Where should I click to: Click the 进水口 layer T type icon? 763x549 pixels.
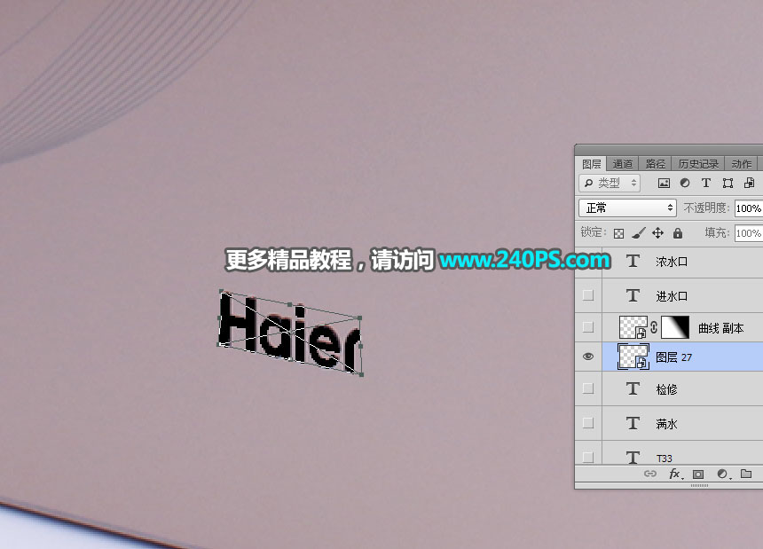point(633,295)
